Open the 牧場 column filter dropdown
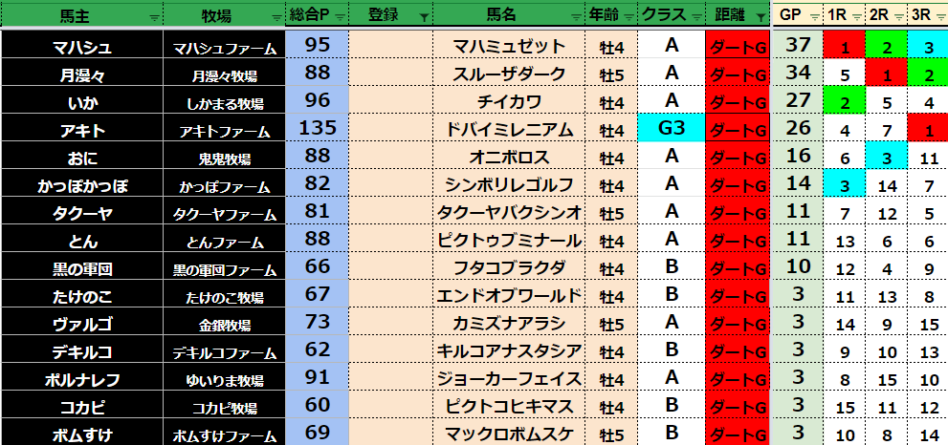The width and height of the screenshot is (948, 445). [x=277, y=17]
